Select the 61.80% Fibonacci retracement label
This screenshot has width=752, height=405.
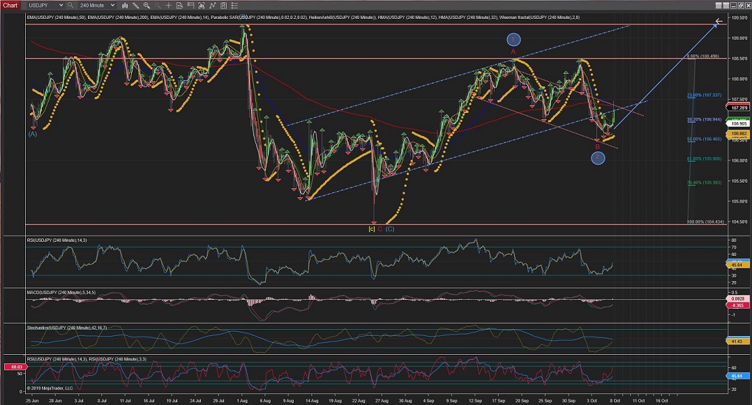pyautogui.click(x=702, y=159)
